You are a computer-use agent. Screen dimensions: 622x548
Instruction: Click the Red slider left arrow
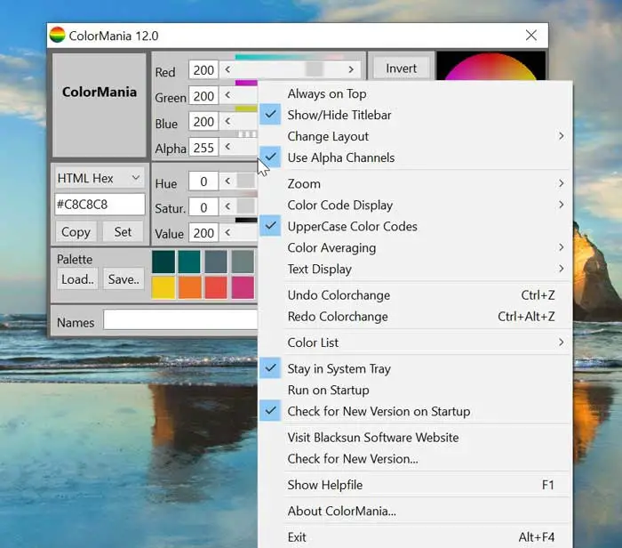pyautogui.click(x=227, y=69)
